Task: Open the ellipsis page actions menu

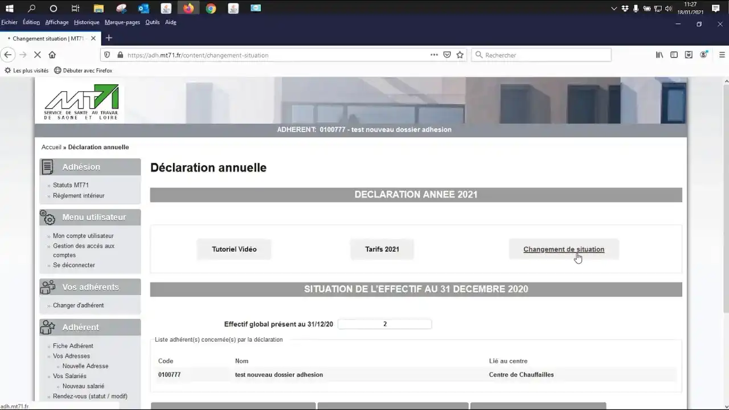Action: click(433, 55)
